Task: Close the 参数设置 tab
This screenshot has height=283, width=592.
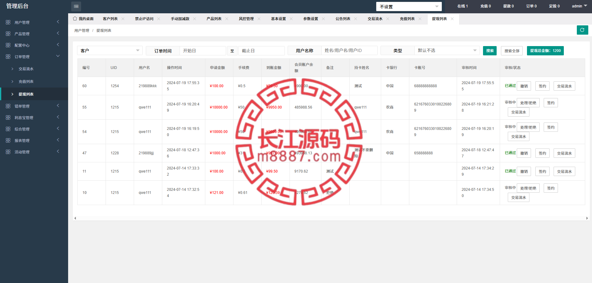Action: coord(324,19)
